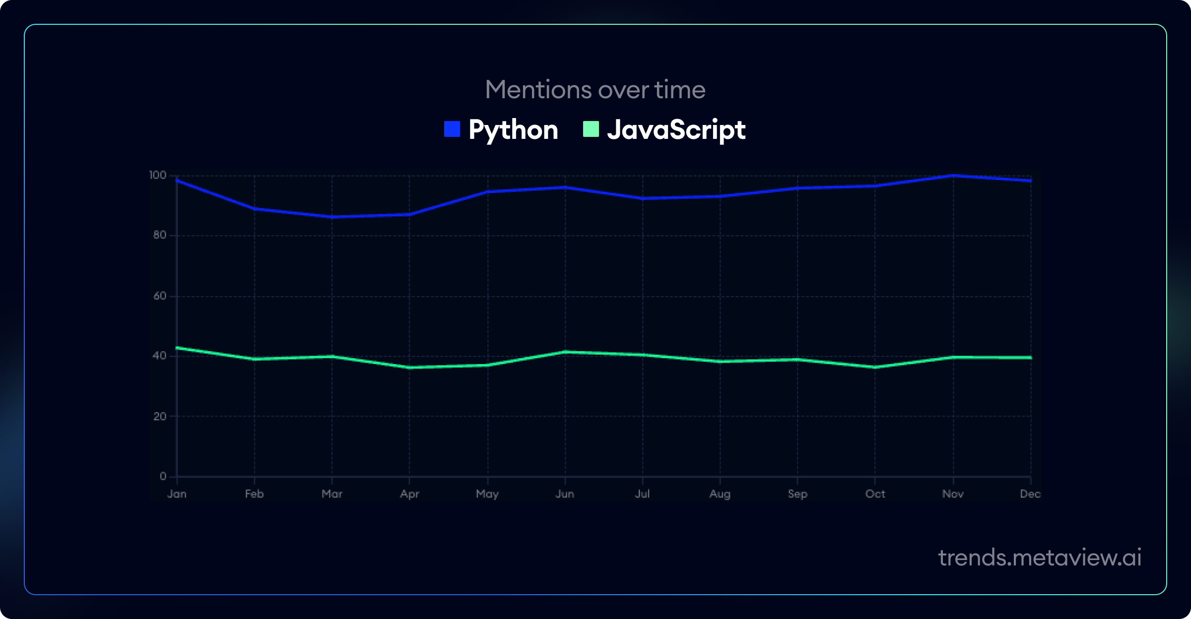1191x619 pixels.
Task: Click the 0 y-axis label
Action: tap(163, 476)
